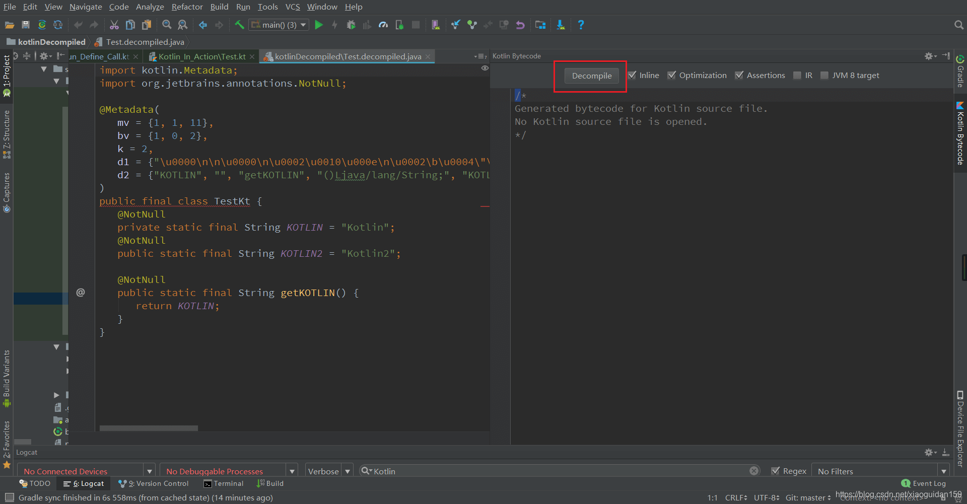Enable the IR checkbox
This screenshot has width=967, height=504.
pyautogui.click(x=797, y=75)
